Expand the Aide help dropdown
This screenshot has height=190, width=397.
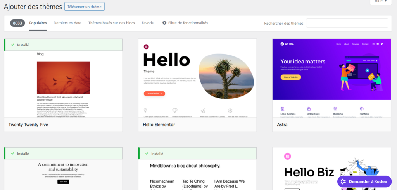pos(380,2)
